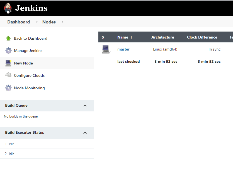
Task: Sort the table by Name column header
Action: click(123, 37)
